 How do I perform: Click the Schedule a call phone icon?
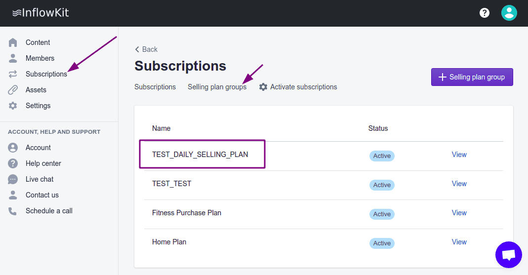pos(13,211)
